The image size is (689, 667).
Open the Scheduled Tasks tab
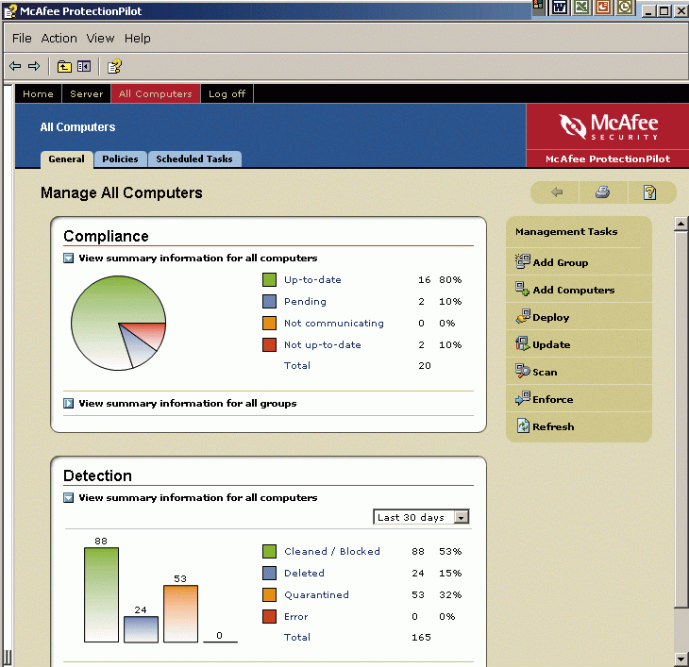pos(194,159)
